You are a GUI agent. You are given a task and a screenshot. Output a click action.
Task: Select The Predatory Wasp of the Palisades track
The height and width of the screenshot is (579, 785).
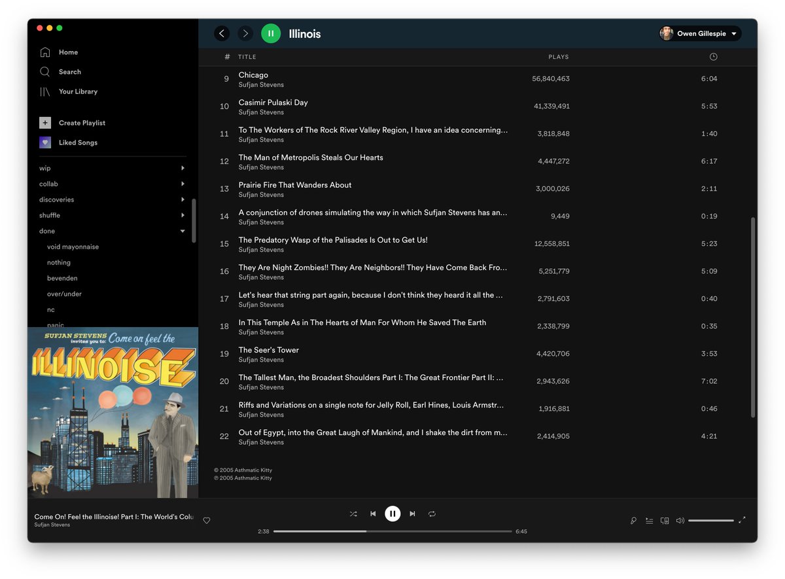point(333,240)
